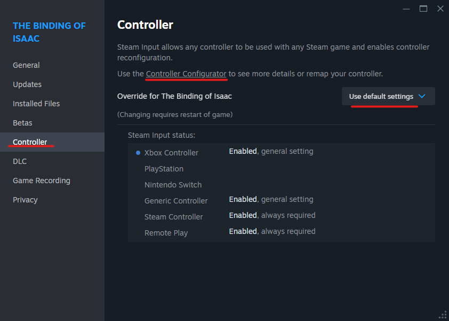The height and width of the screenshot is (321, 449).
Task: Click the window resize grip icon
Action: (x=443, y=315)
